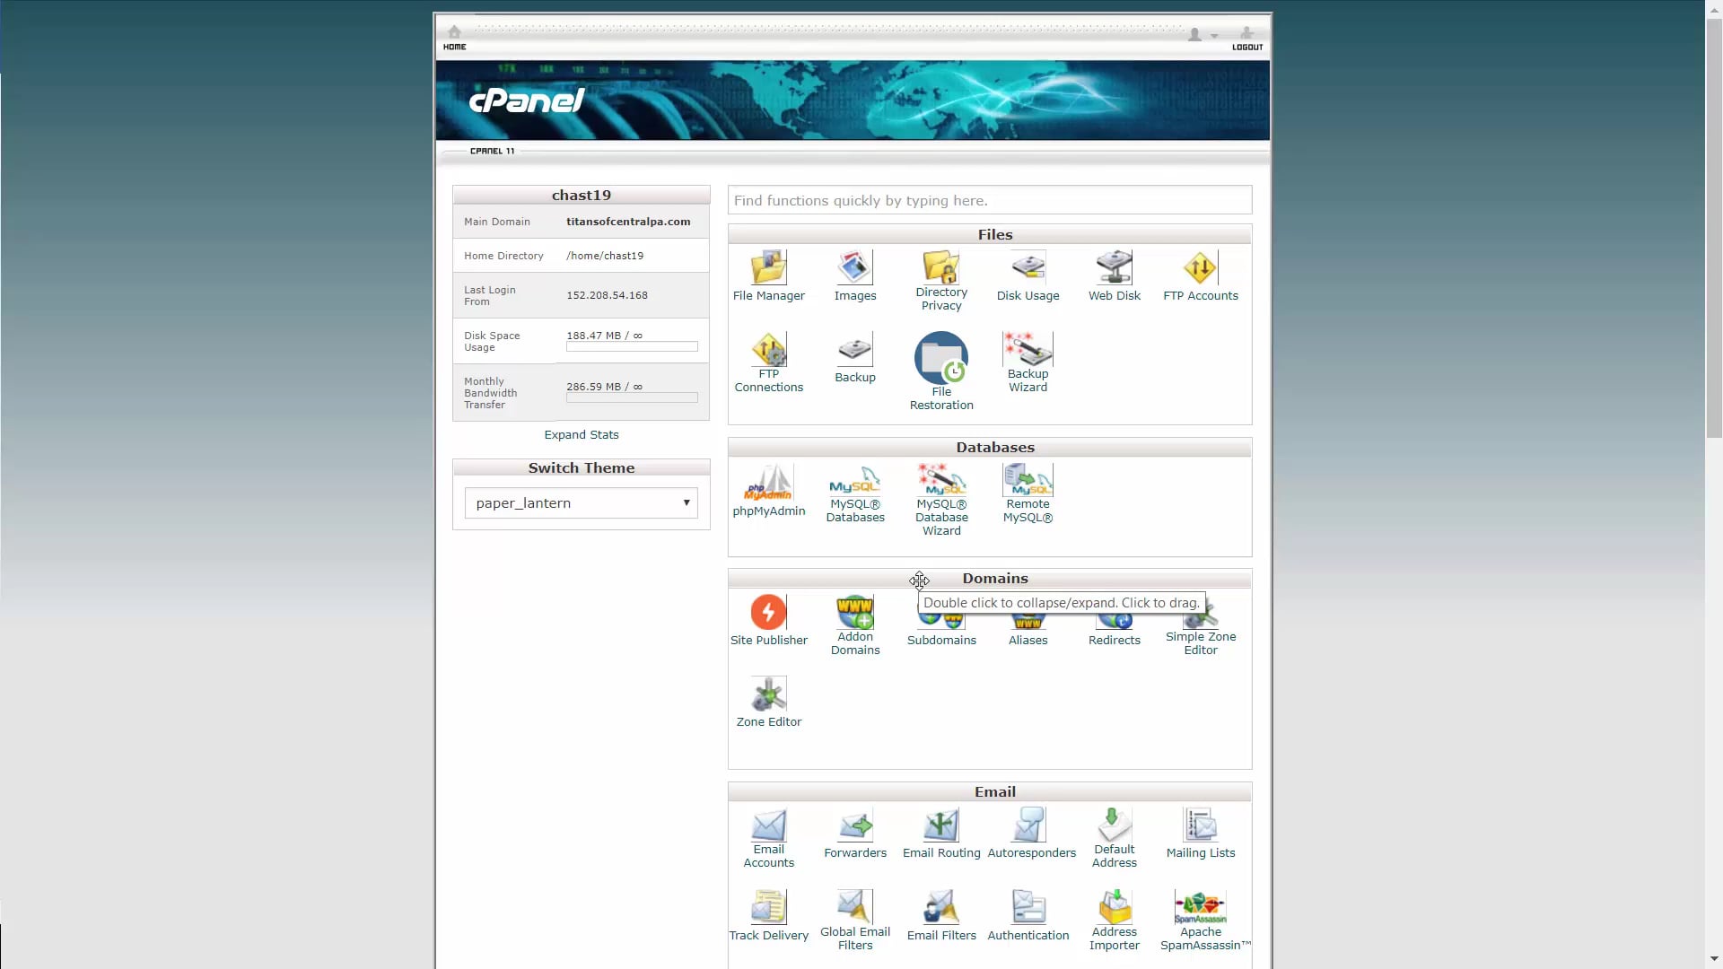This screenshot has height=969, width=1723.
Task: Open Disk Usage
Action: click(x=1028, y=276)
